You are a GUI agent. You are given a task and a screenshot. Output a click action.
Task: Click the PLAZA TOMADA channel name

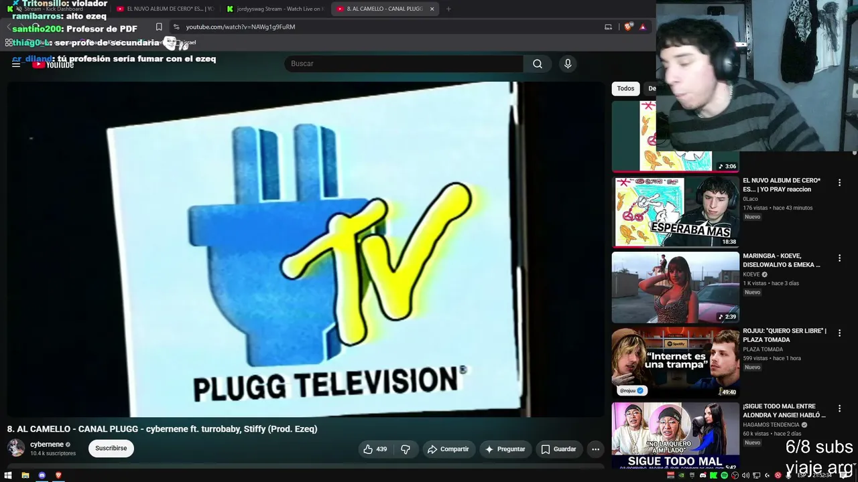click(763, 349)
